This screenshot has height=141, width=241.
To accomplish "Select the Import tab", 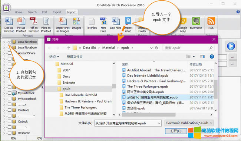I will [71, 12].
